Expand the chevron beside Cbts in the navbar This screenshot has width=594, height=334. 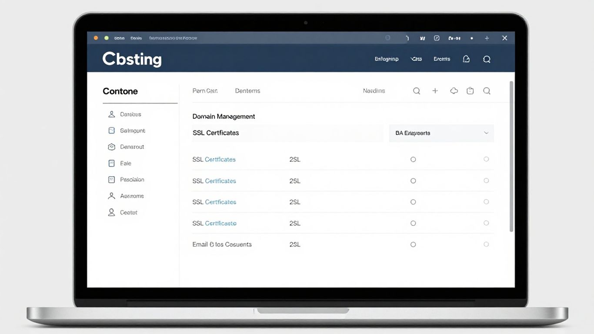[x=416, y=59]
